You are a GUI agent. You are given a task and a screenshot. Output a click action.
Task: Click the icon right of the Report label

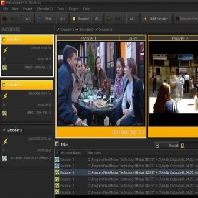(182, 145)
